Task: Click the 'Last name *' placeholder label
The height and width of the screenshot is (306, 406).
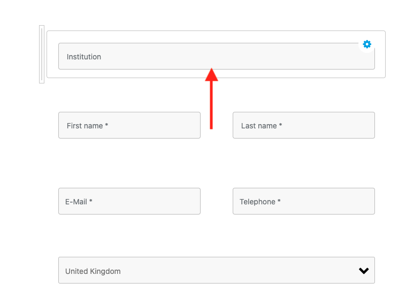Action: 262,126
